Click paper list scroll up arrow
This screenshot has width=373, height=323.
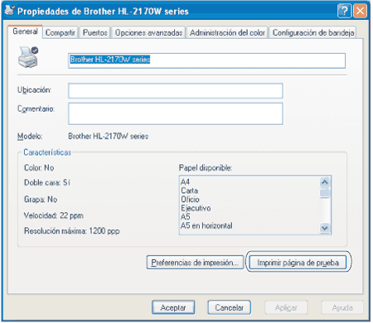click(x=325, y=182)
